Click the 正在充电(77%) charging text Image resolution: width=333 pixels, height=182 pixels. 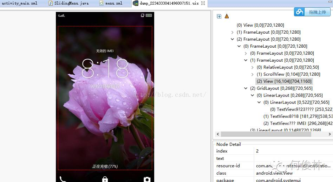pos(105,166)
